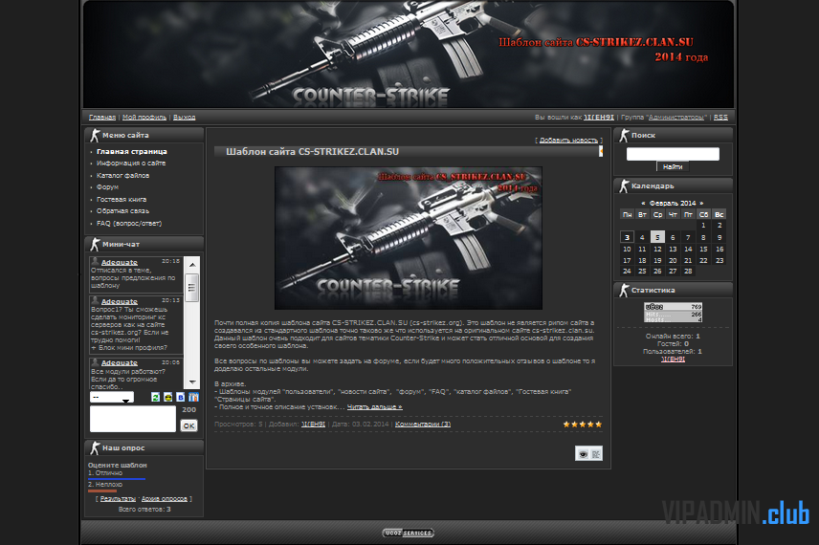819x545 pixels.
Task: Open Форум in the site menu
Action: pyautogui.click(x=107, y=186)
